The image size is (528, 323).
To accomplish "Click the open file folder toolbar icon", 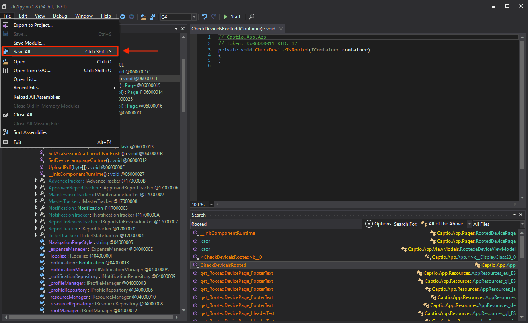I will [x=144, y=17].
